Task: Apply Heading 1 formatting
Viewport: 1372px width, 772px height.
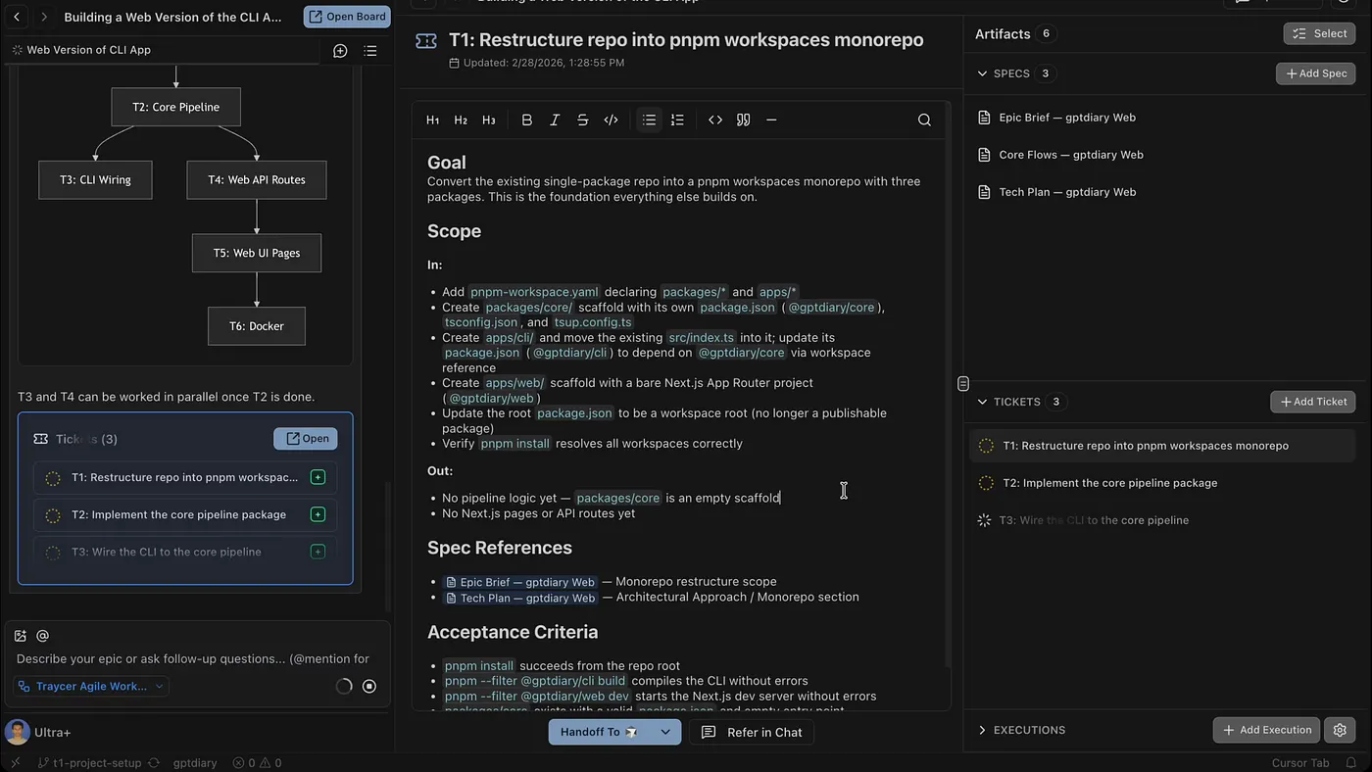Action: pos(432,120)
